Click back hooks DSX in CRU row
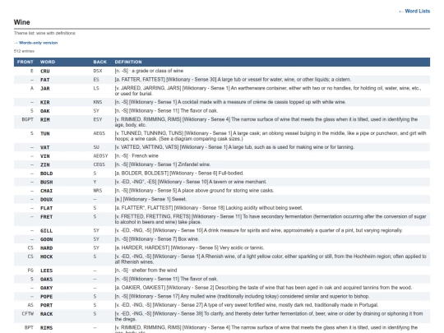444x333 pixels. (98, 71)
